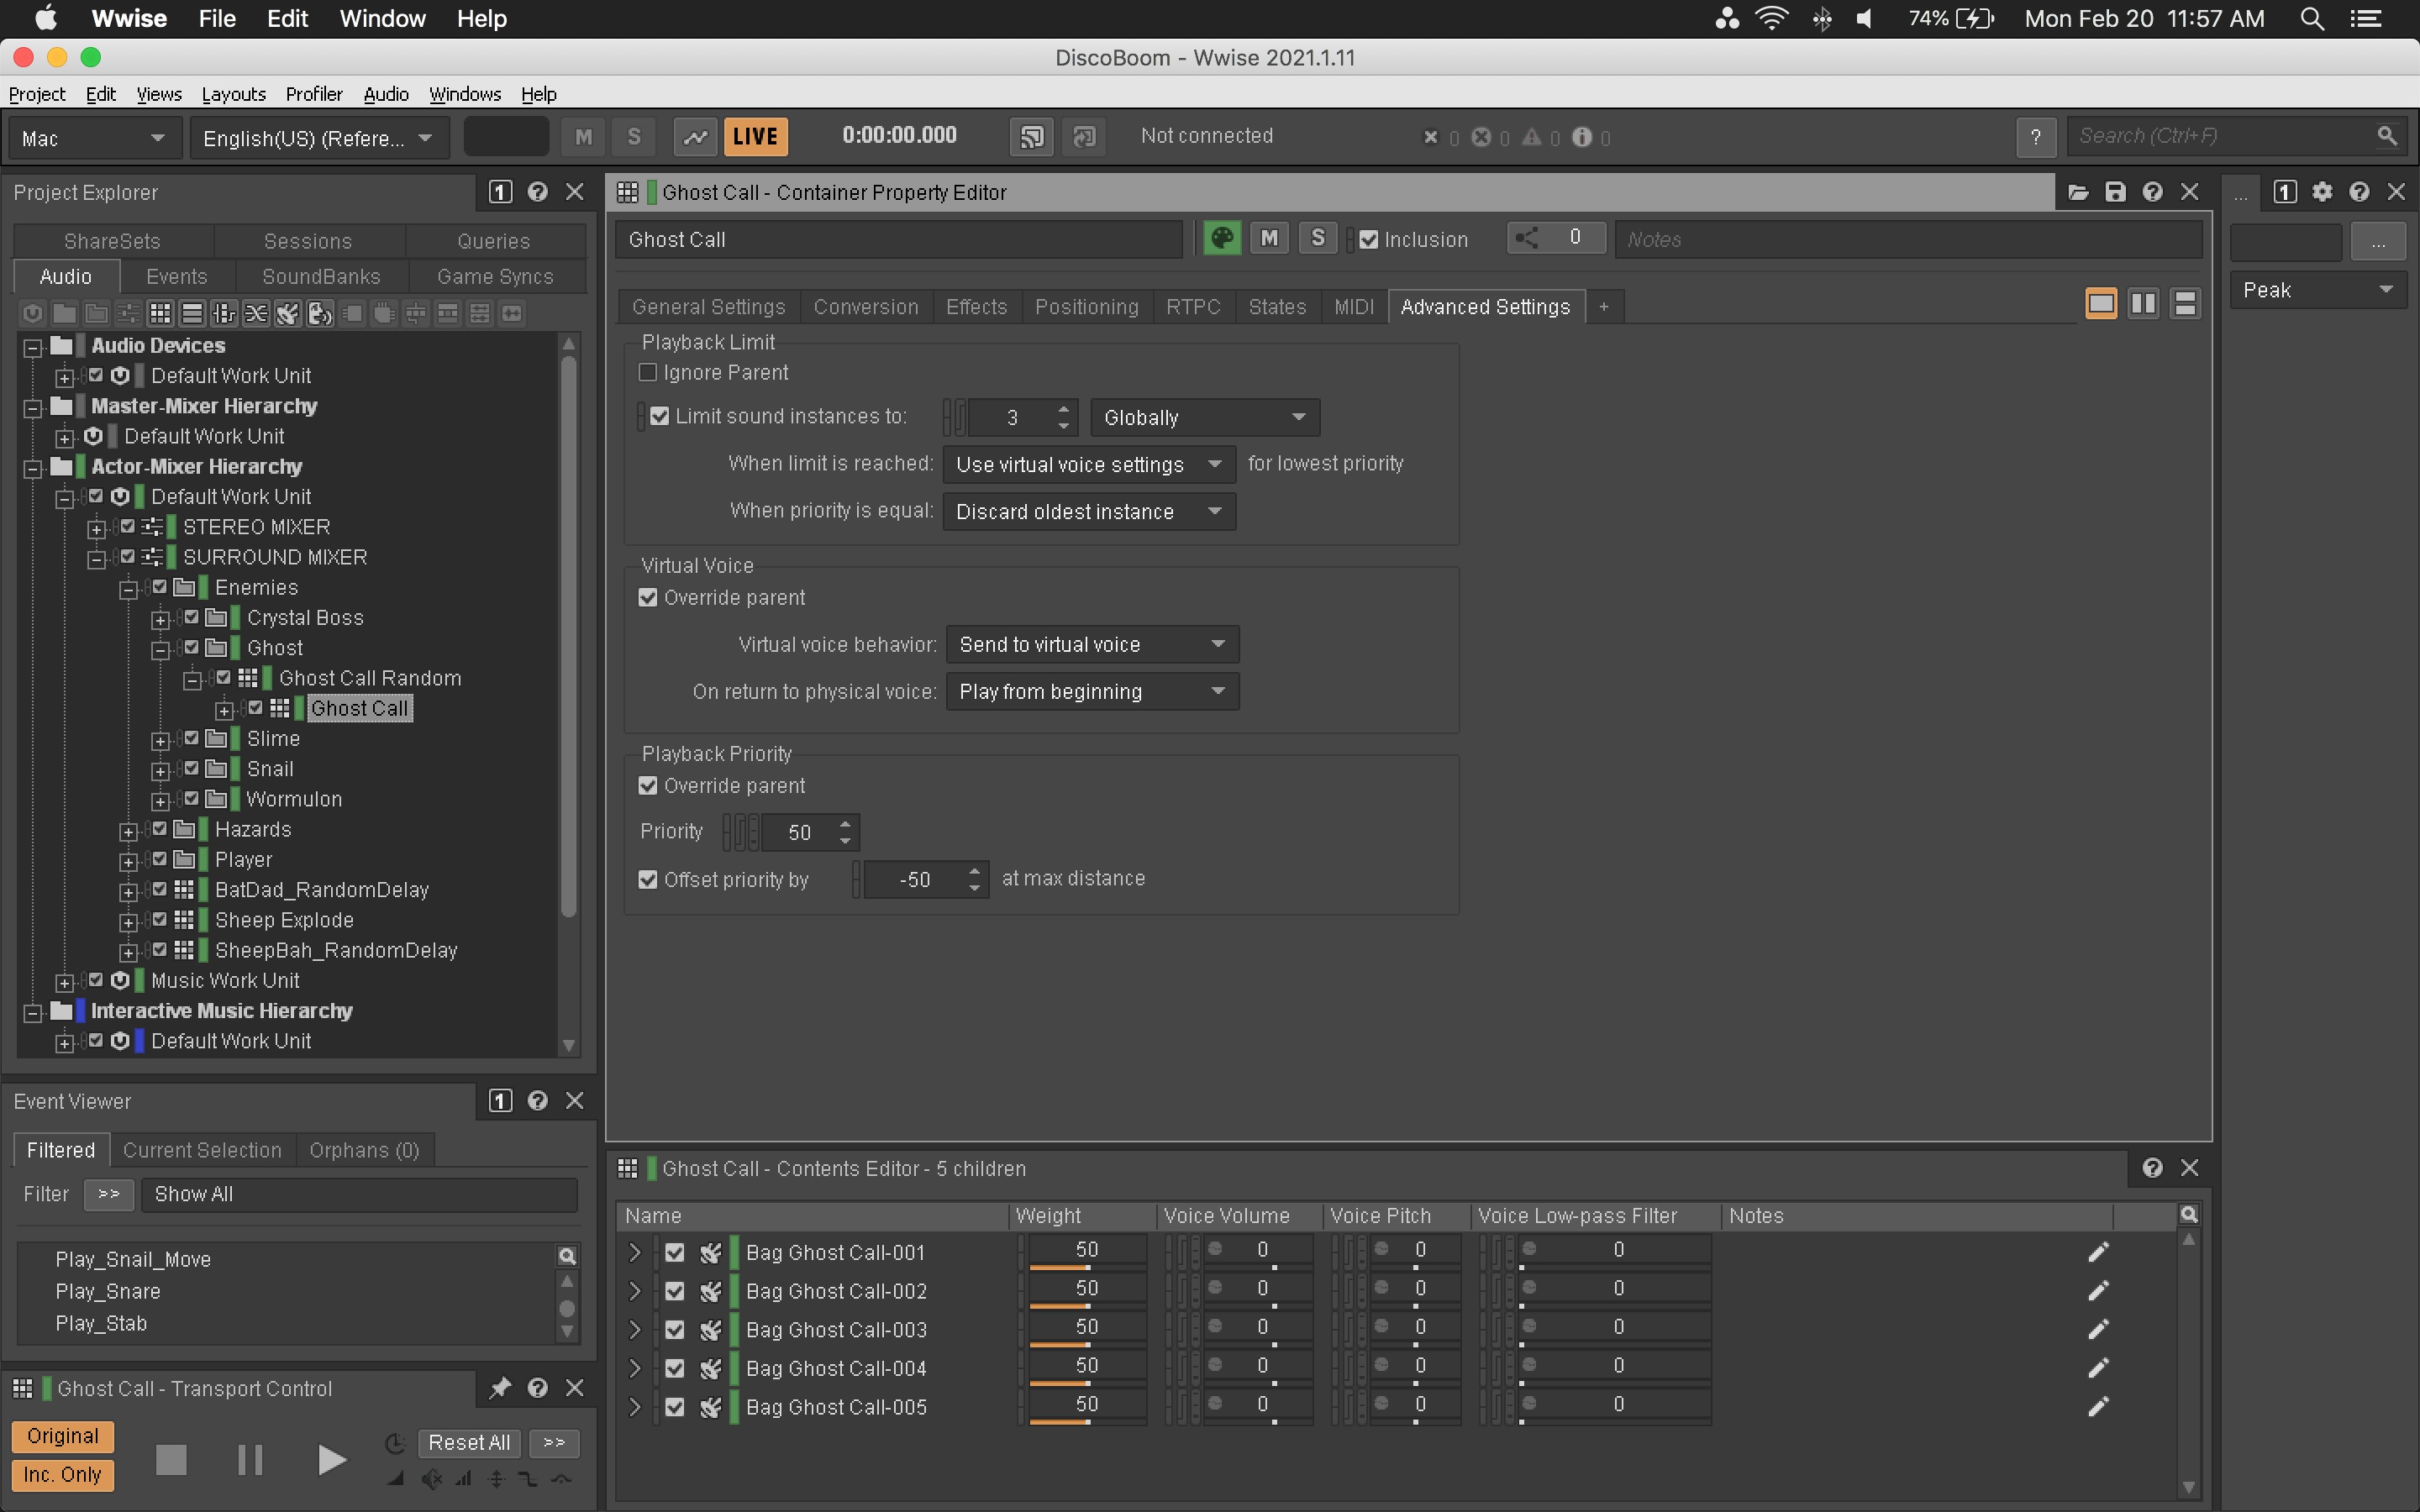2420x1512 pixels.
Task: Click the Reset All button
Action: [468, 1443]
